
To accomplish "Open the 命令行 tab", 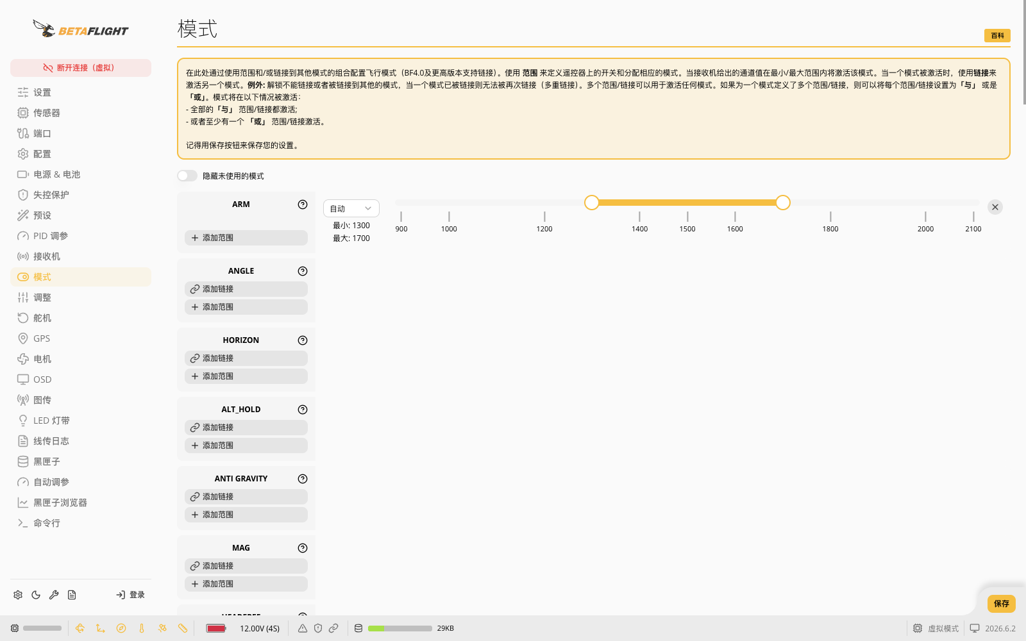I will click(81, 523).
